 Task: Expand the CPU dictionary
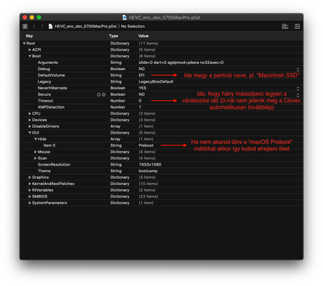click(30, 114)
